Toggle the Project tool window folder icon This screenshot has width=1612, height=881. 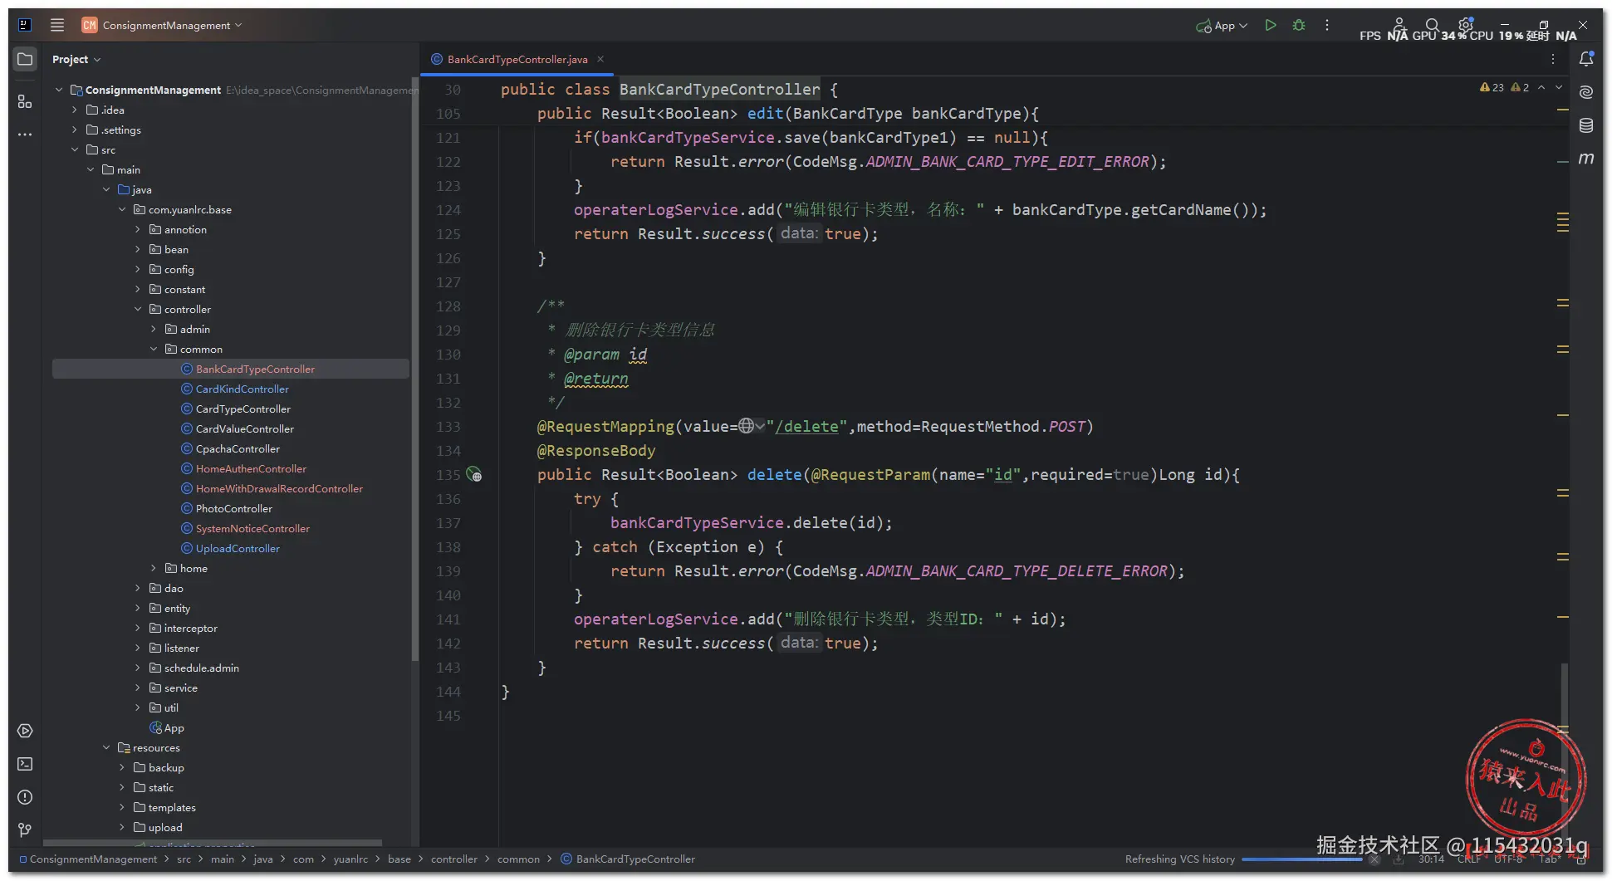pos(25,59)
